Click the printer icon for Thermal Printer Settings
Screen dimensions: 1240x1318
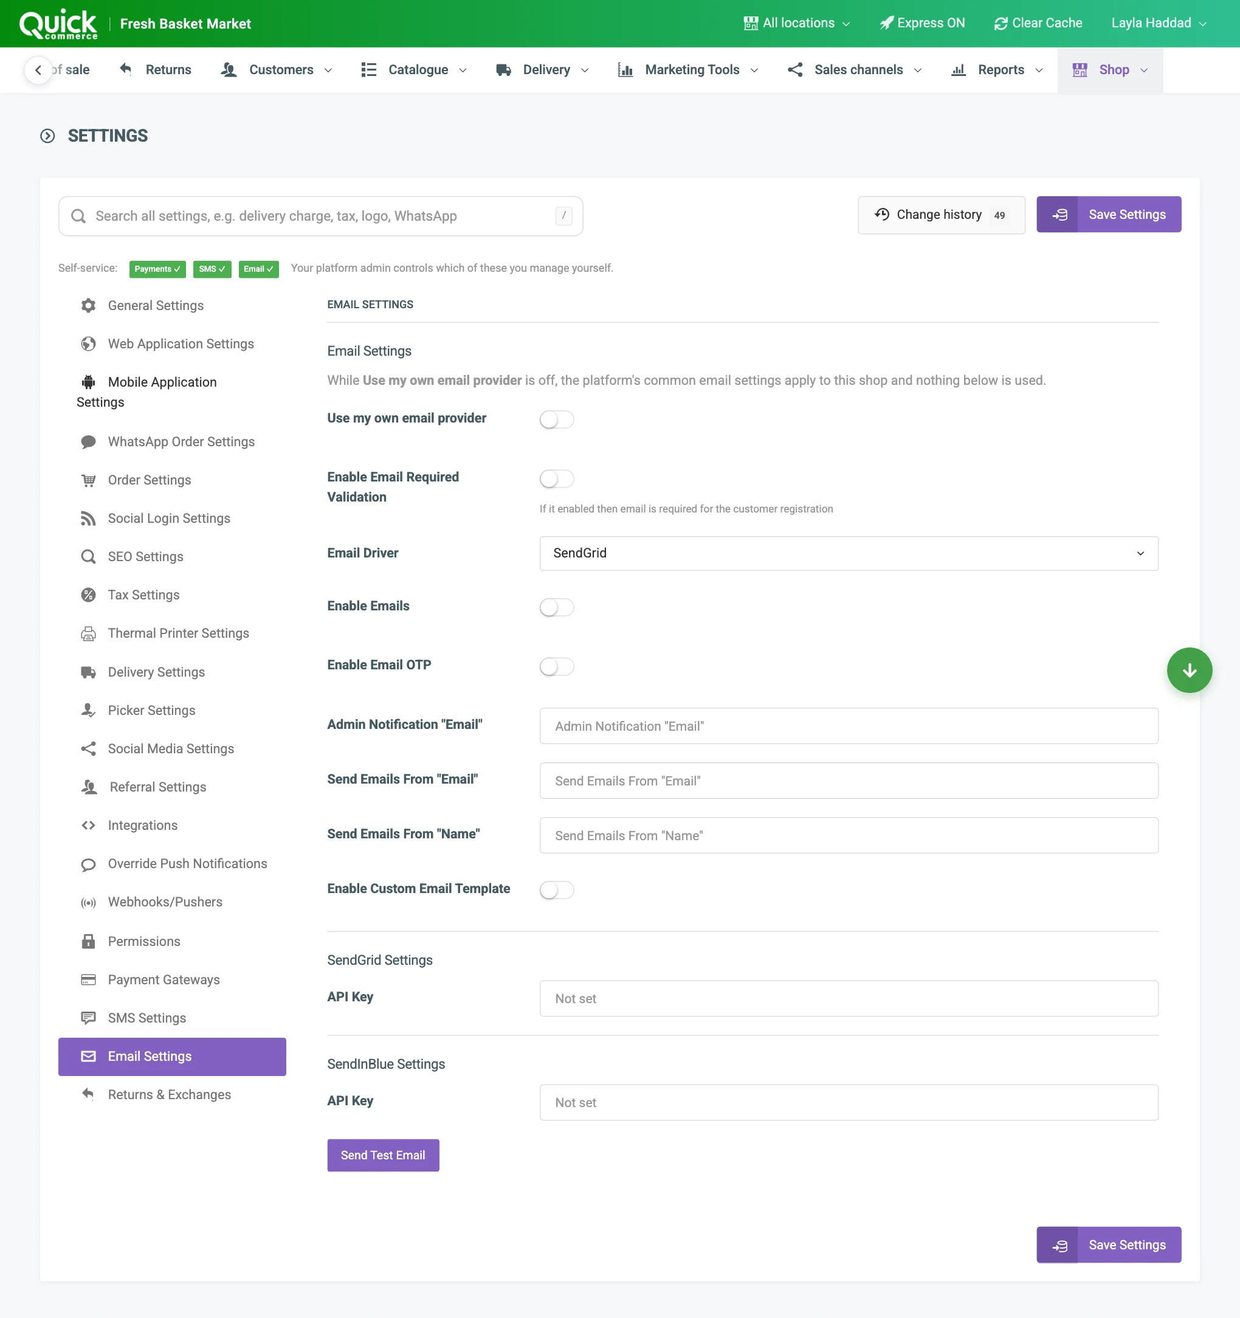tap(88, 634)
